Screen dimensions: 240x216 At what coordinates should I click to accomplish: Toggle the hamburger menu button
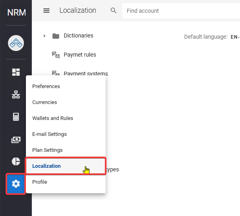click(x=47, y=11)
